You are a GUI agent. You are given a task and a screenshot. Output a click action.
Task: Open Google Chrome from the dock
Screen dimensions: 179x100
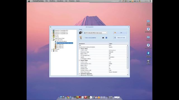pos(68,97)
